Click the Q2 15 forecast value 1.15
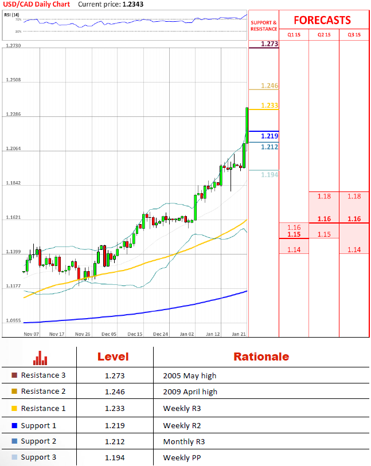Viewport: 371px width, 466px height. click(324, 234)
